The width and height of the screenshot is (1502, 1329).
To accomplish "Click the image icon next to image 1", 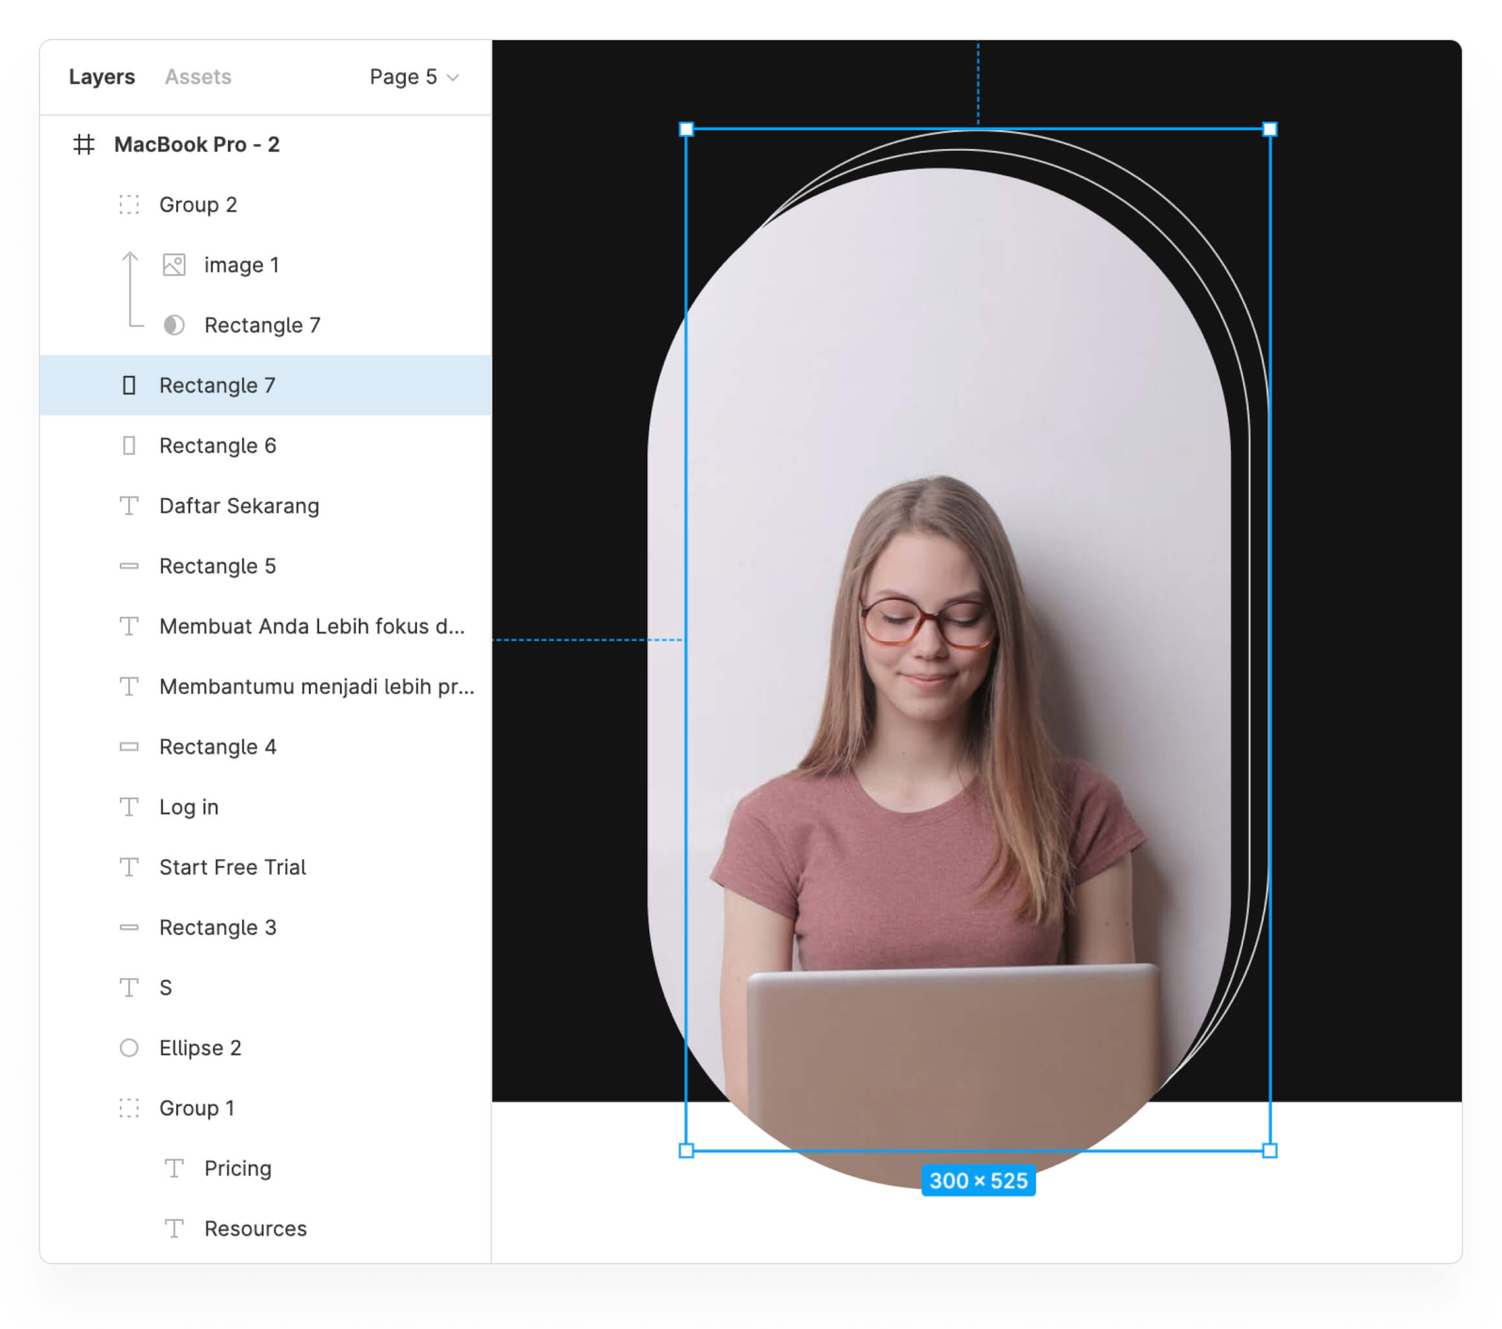I will (174, 265).
